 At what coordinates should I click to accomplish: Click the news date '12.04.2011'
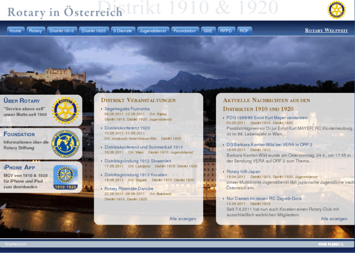click(x=236, y=204)
